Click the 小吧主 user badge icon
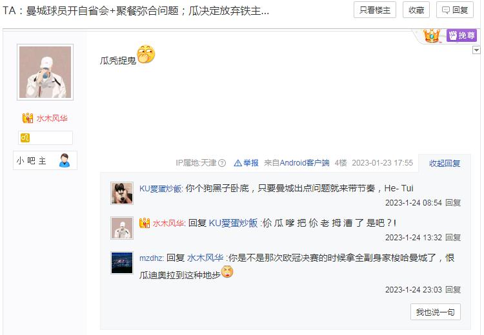This screenshot has height=335, width=484. [x=65, y=160]
